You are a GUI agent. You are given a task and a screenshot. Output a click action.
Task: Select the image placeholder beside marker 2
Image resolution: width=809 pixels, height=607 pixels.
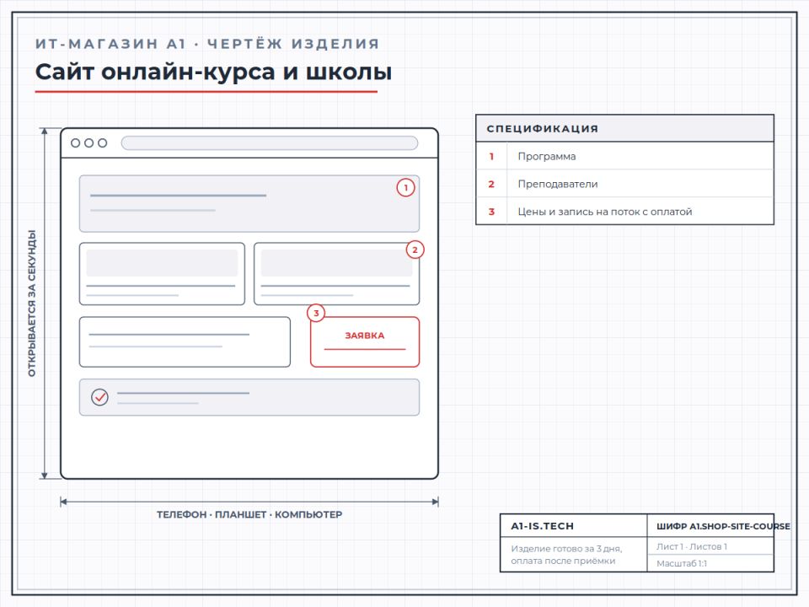point(336,263)
